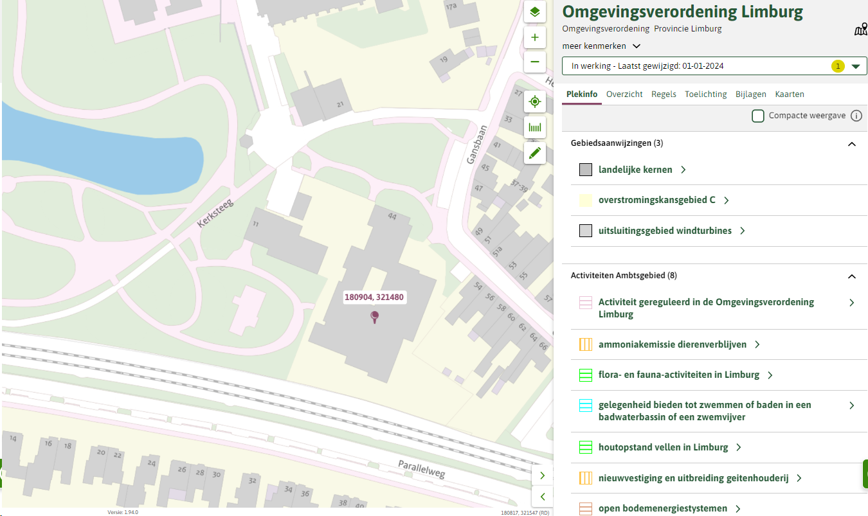This screenshot has height=516, width=868.
Task: Collapse the Gebiedsaanwijzingen section
Action: point(852,144)
